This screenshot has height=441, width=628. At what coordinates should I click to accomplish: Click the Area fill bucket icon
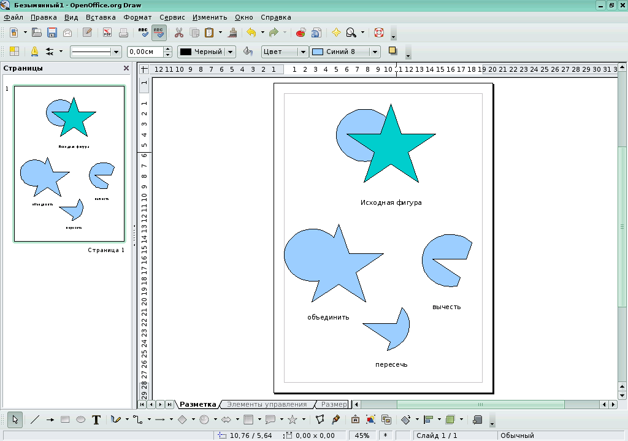tap(248, 52)
